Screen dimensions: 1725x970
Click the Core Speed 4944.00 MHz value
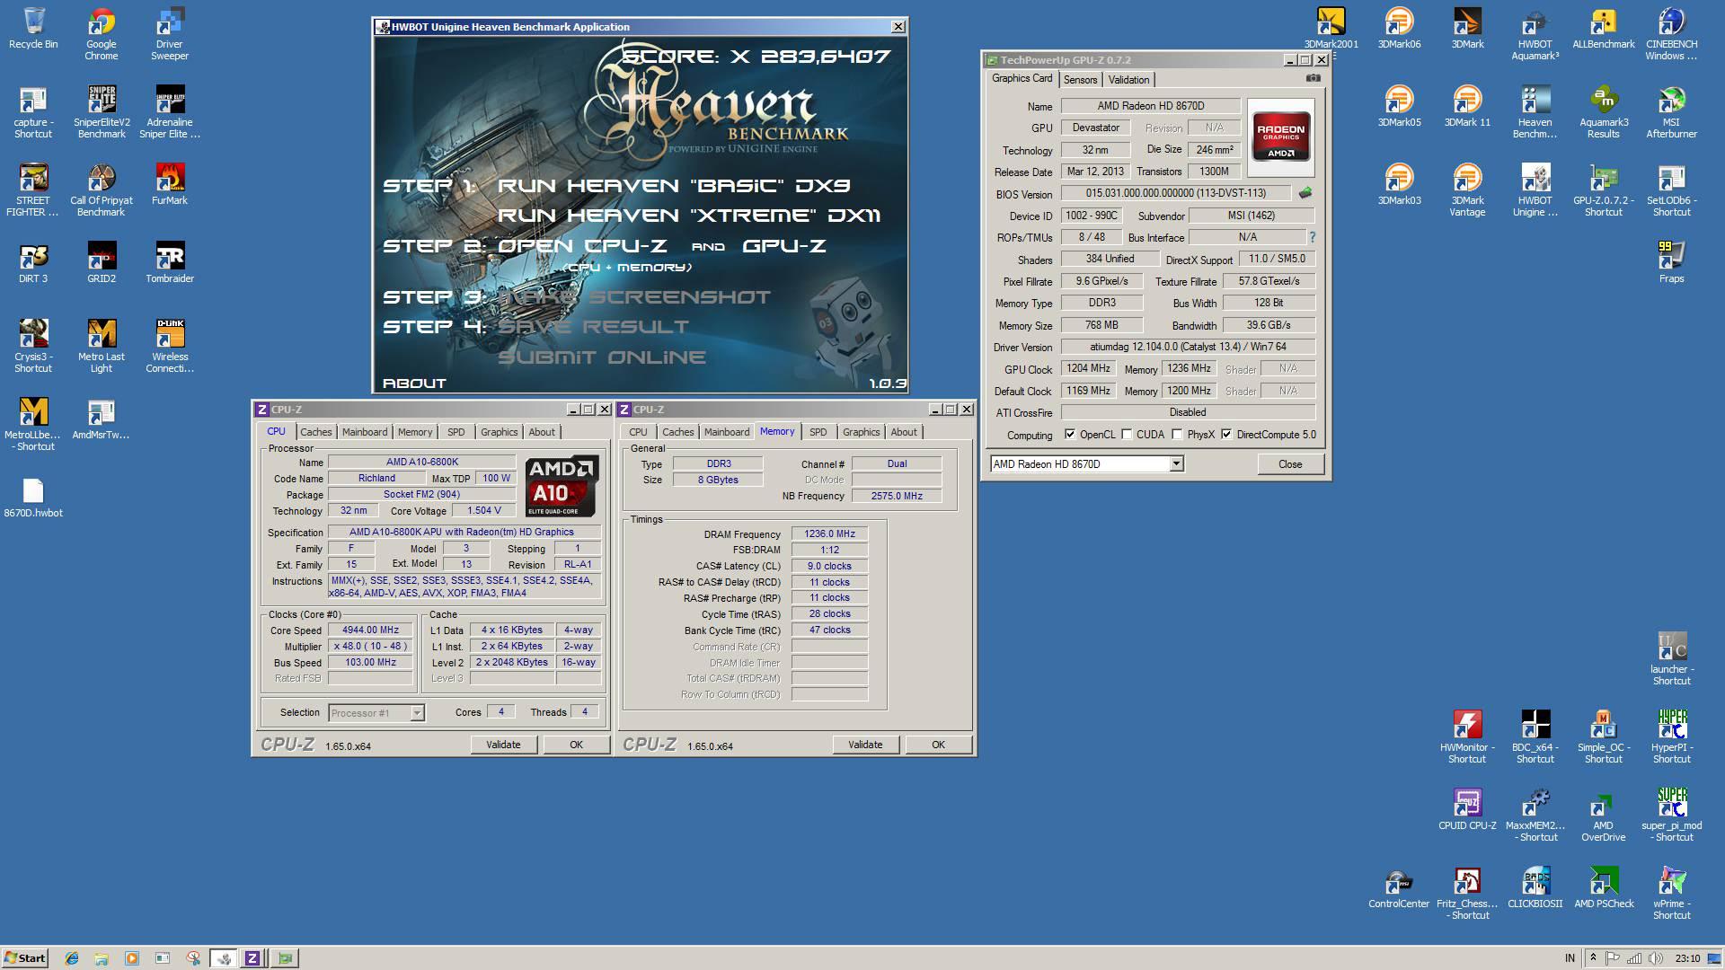tap(370, 630)
